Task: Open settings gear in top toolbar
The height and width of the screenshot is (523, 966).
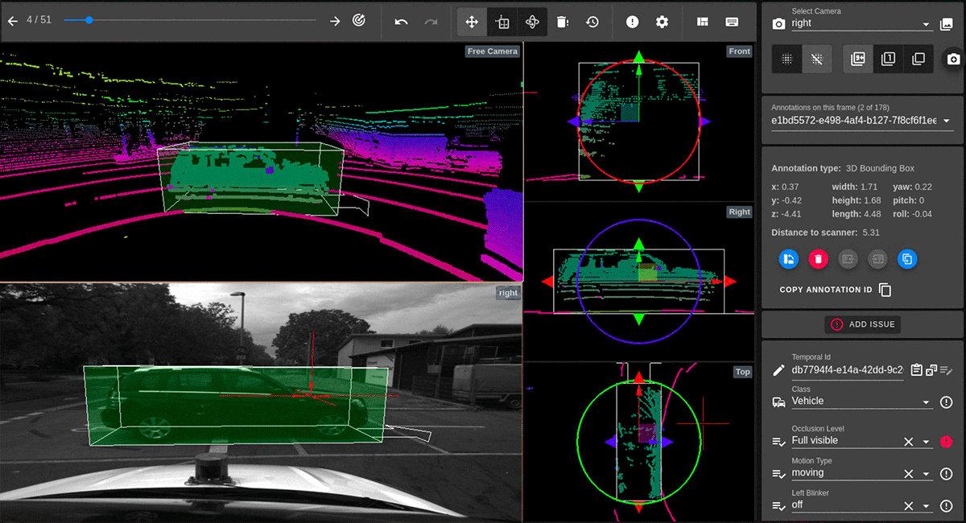Action: (662, 22)
